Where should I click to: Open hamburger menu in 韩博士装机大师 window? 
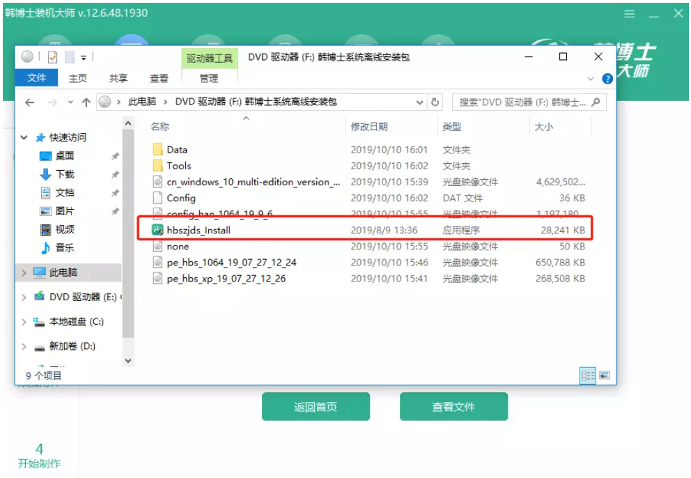(x=629, y=14)
